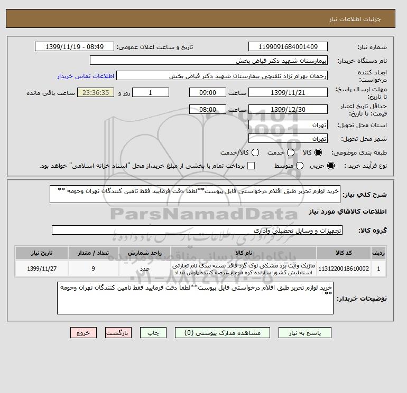This screenshot has width=407, height=393.
Task: Click the request creator name field
Action: pyautogui.click(x=222, y=76)
